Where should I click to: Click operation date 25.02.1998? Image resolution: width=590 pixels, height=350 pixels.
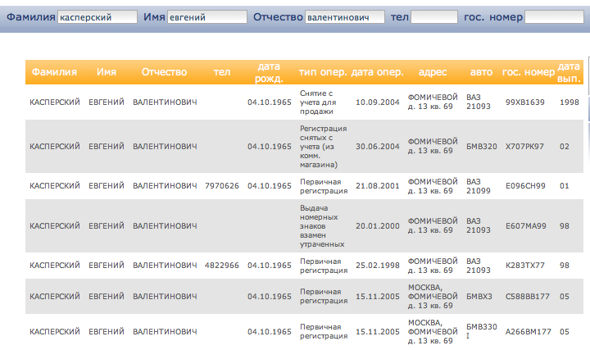378,266
